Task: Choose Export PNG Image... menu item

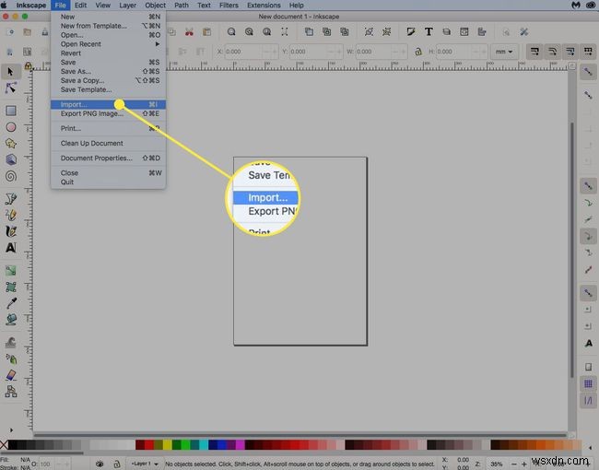Action: tap(108, 113)
